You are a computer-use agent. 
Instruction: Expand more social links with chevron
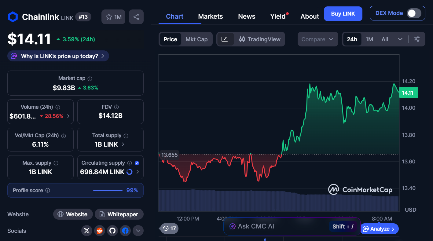[x=138, y=231]
